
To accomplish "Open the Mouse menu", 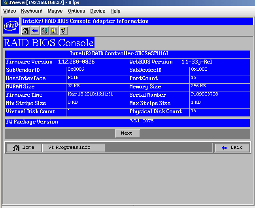I will [55, 11].
